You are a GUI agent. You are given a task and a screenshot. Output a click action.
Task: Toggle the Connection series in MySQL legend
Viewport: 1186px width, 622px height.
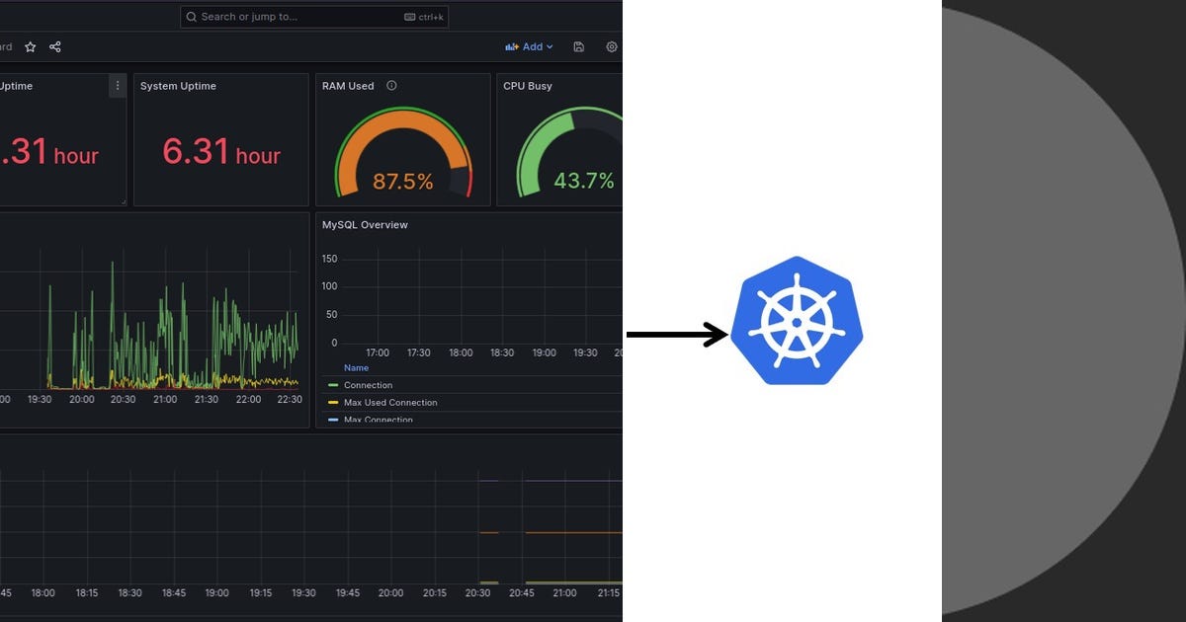tap(368, 385)
